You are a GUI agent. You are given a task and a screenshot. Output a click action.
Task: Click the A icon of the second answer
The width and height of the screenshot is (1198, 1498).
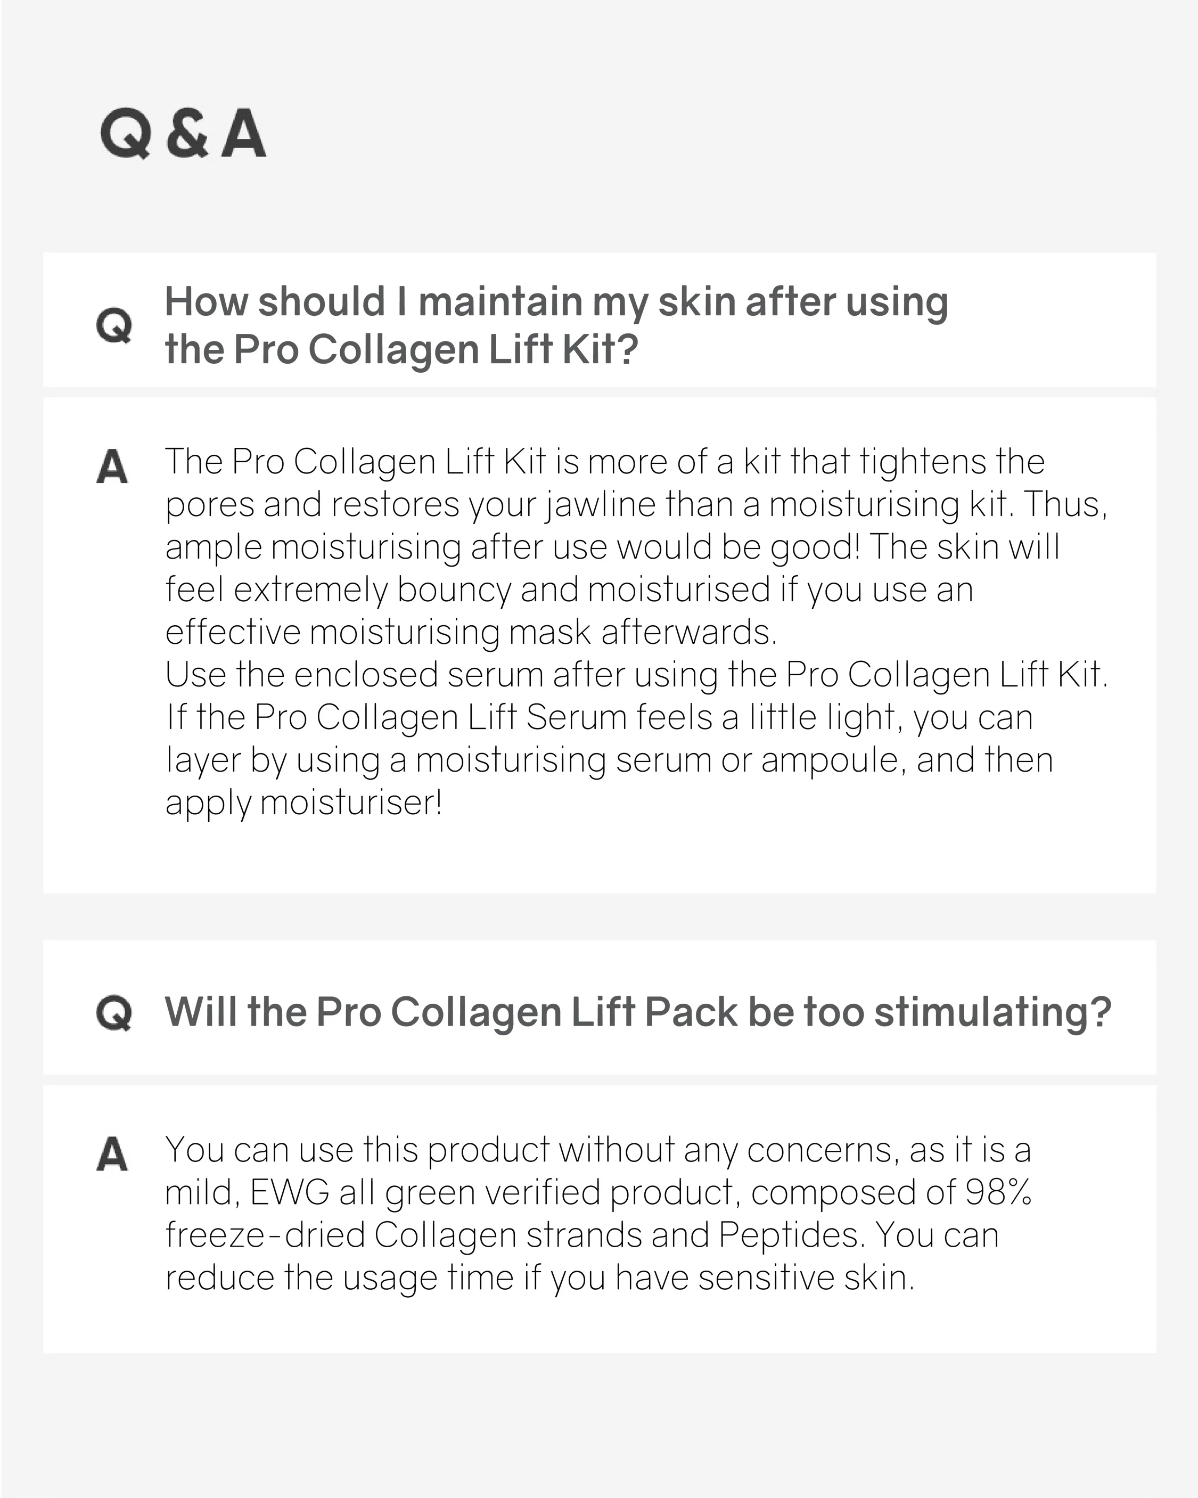(x=112, y=1154)
